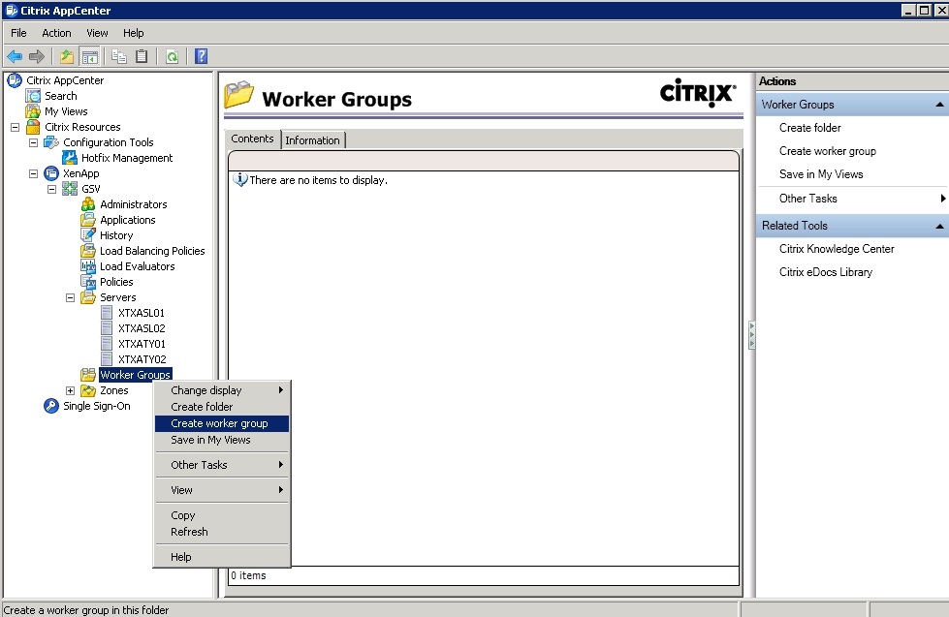
Task: Click the Citrix Resources folder icon
Action: (33, 127)
